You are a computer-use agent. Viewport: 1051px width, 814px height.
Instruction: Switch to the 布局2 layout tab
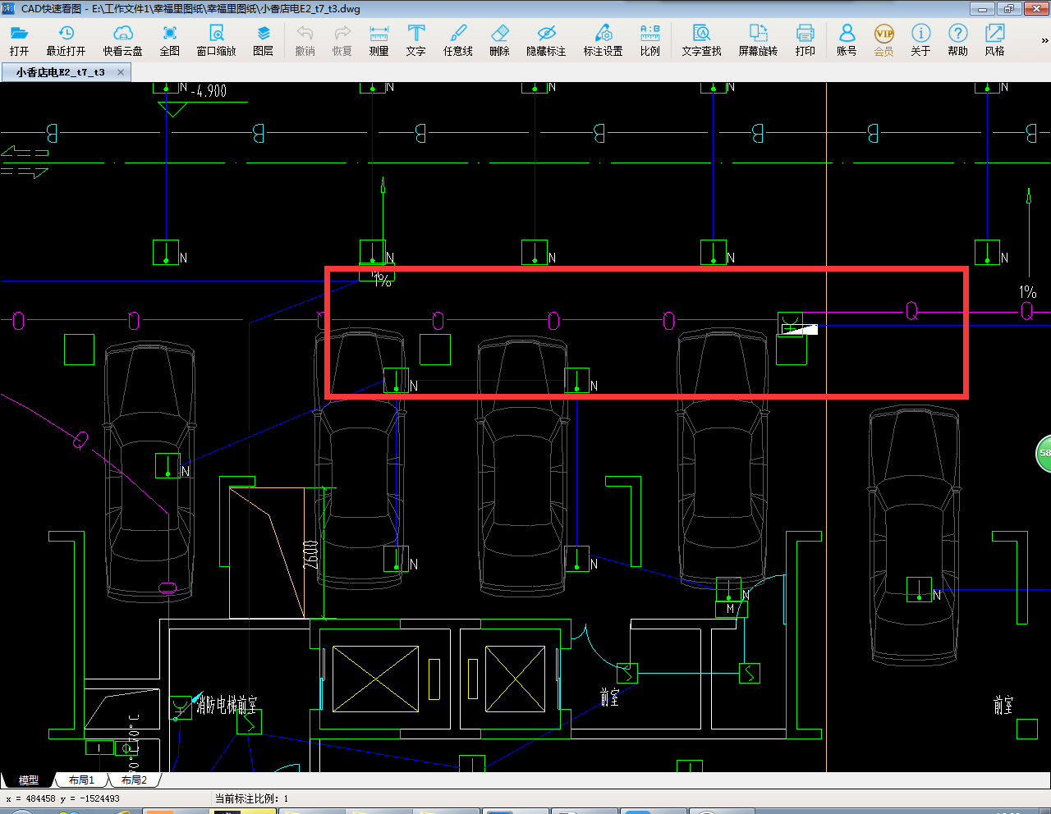(x=134, y=780)
